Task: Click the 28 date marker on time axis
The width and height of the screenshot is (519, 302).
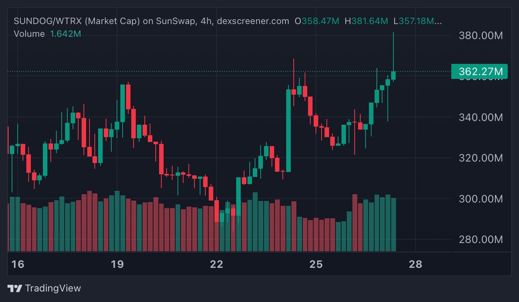Action: click(x=415, y=264)
